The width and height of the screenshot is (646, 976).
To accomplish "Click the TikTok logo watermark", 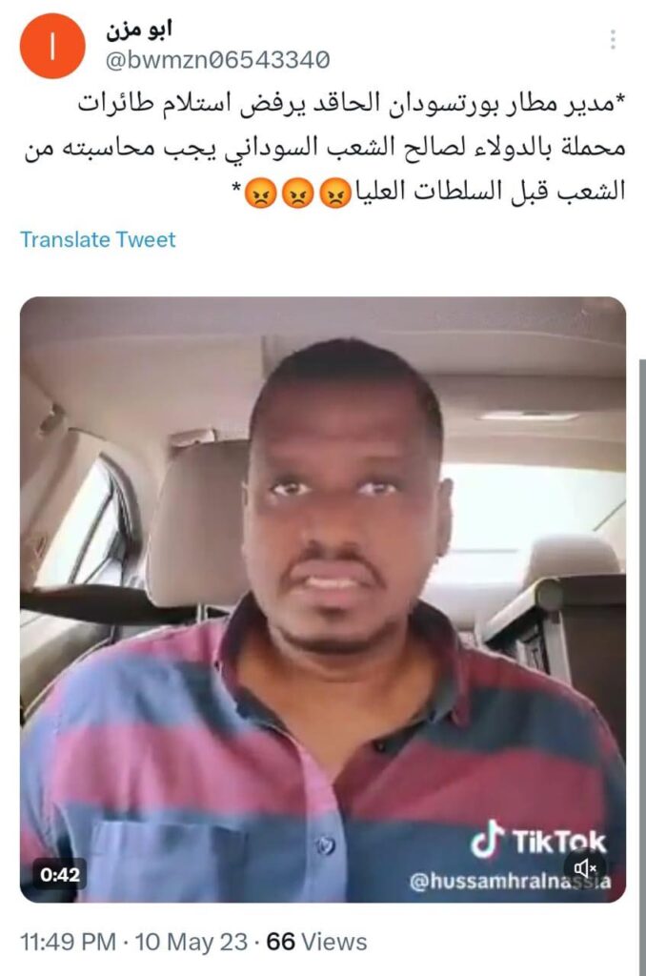I will [537, 841].
